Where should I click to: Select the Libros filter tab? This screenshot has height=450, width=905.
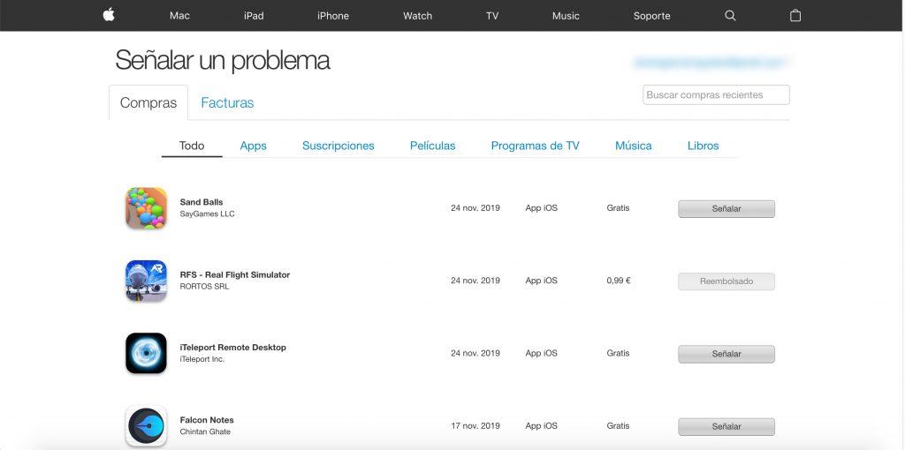[703, 146]
